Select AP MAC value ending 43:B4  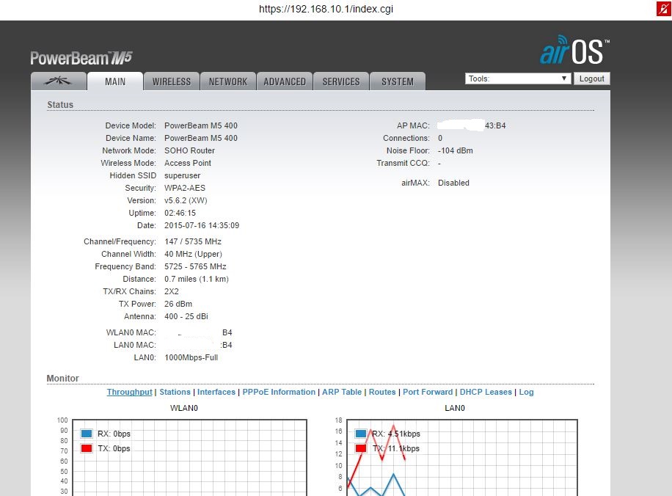(472, 125)
